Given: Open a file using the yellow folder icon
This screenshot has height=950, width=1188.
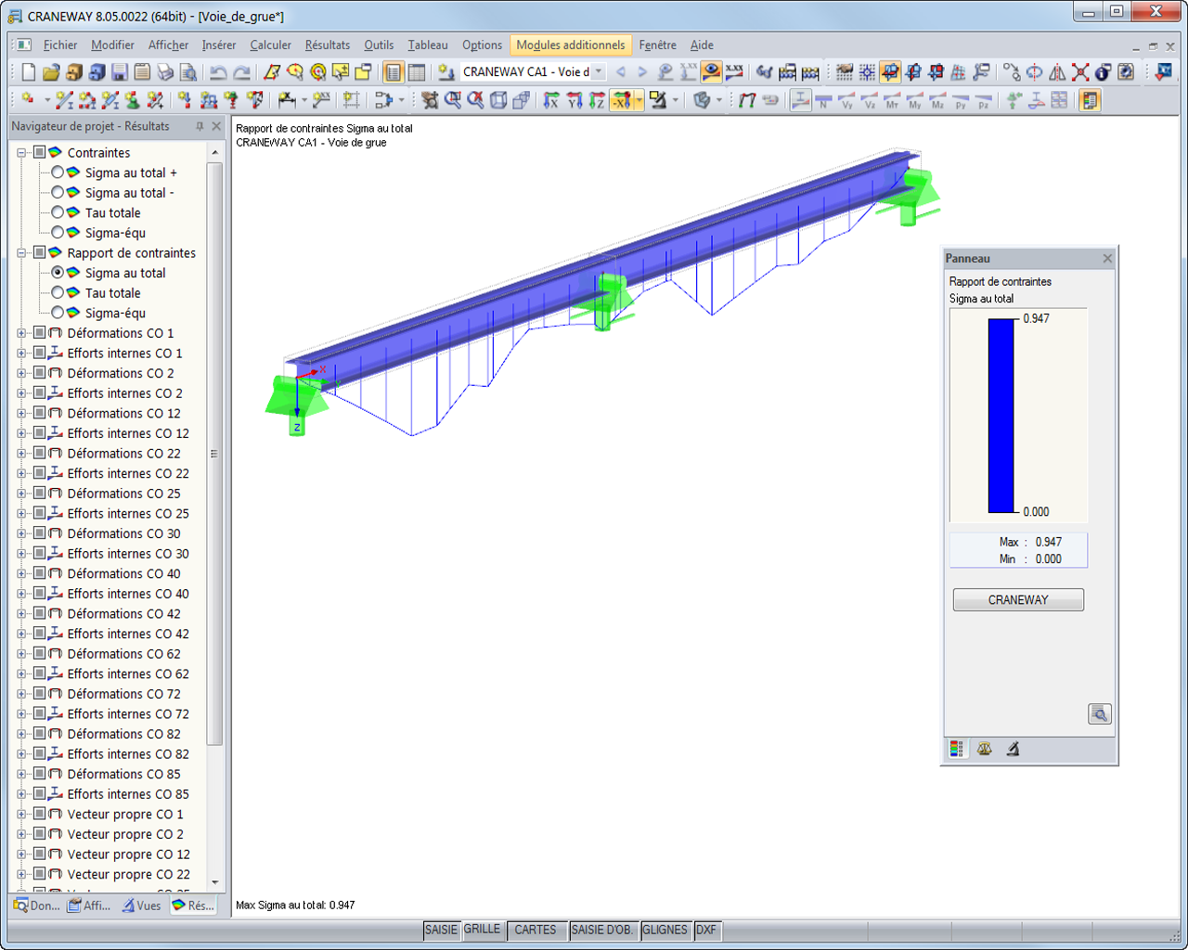Looking at the screenshot, I should pos(51,72).
